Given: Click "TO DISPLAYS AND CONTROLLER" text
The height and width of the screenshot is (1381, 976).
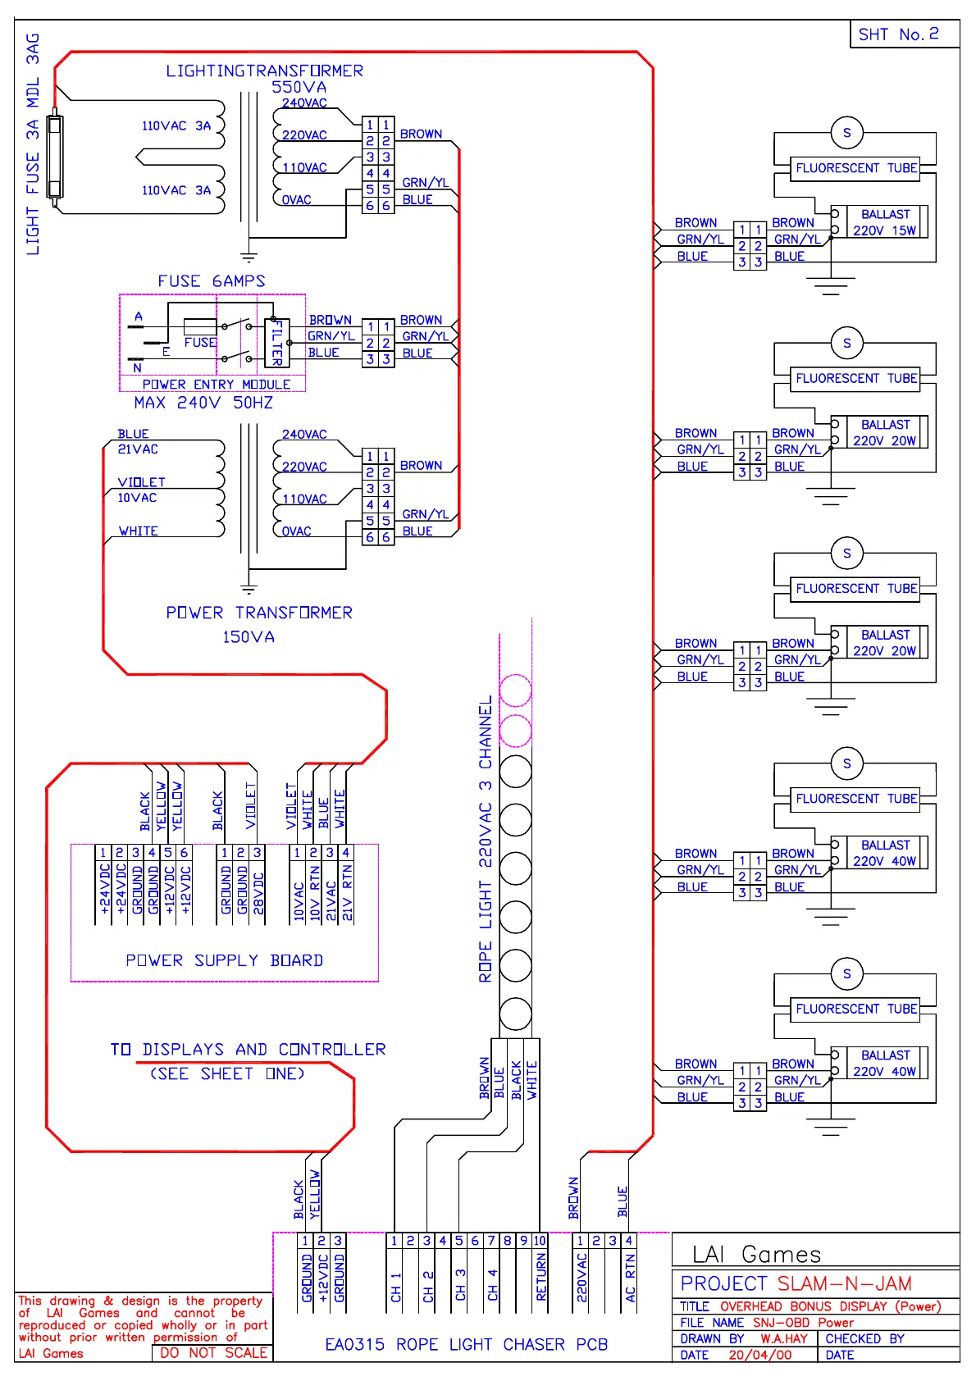Looking at the screenshot, I should [x=249, y=1050].
